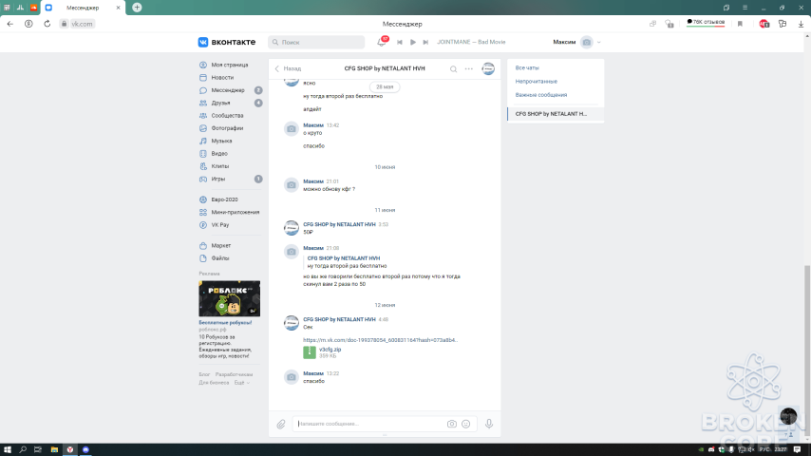The image size is (811, 456).
Task: Open File Explorer from taskbar
Action: pyautogui.click(x=54, y=449)
